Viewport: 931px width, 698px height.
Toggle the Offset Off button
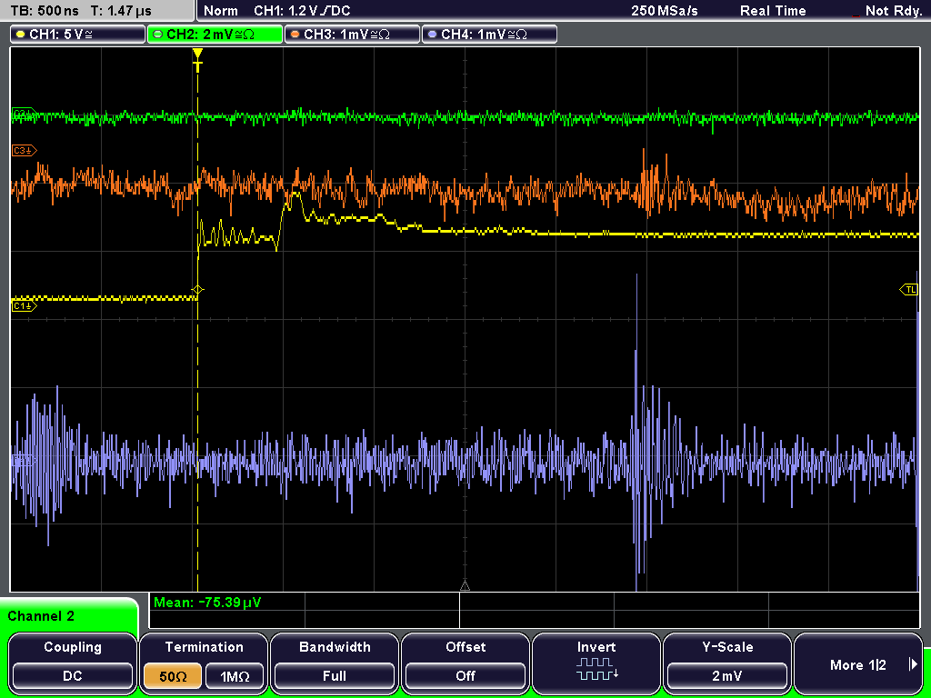coord(465,675)
